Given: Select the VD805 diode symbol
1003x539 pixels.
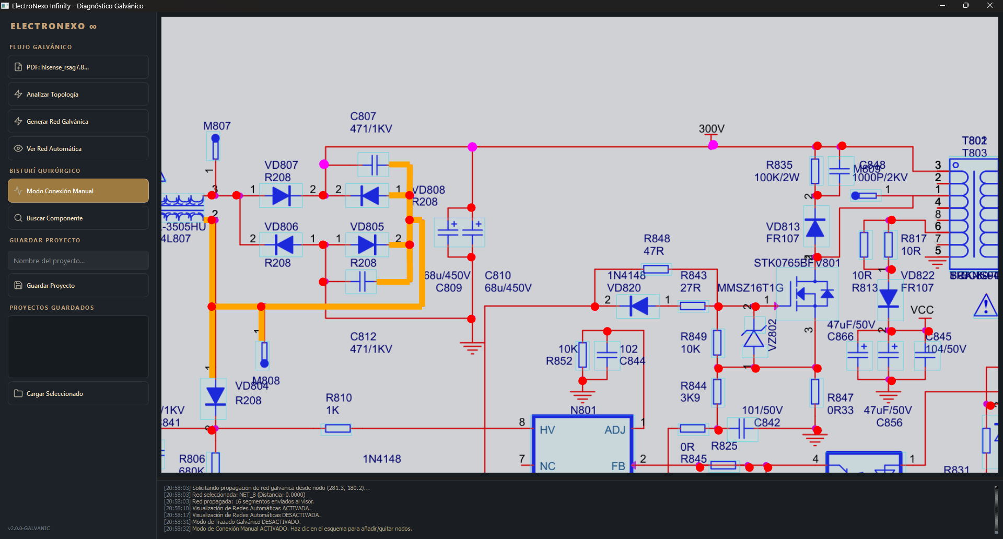Looking at the screenshot, I should tap(367, 244).
